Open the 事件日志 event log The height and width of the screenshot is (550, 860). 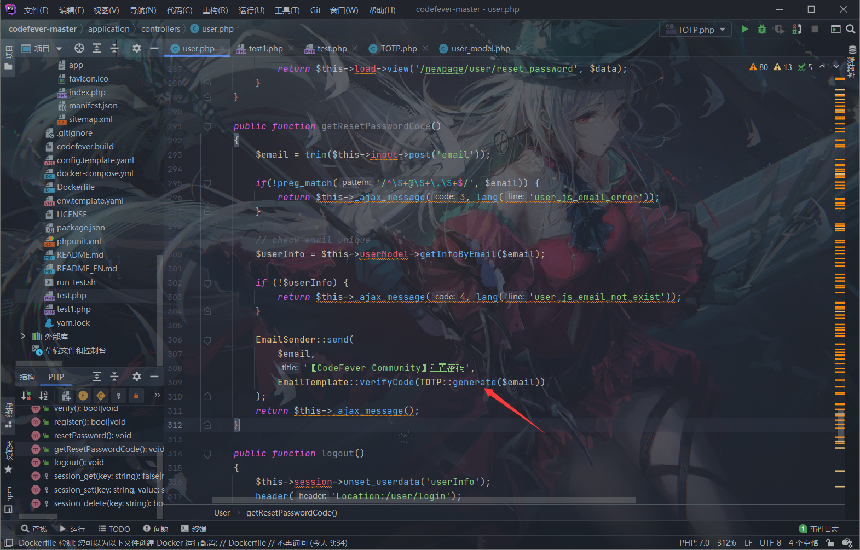point(819,529)
